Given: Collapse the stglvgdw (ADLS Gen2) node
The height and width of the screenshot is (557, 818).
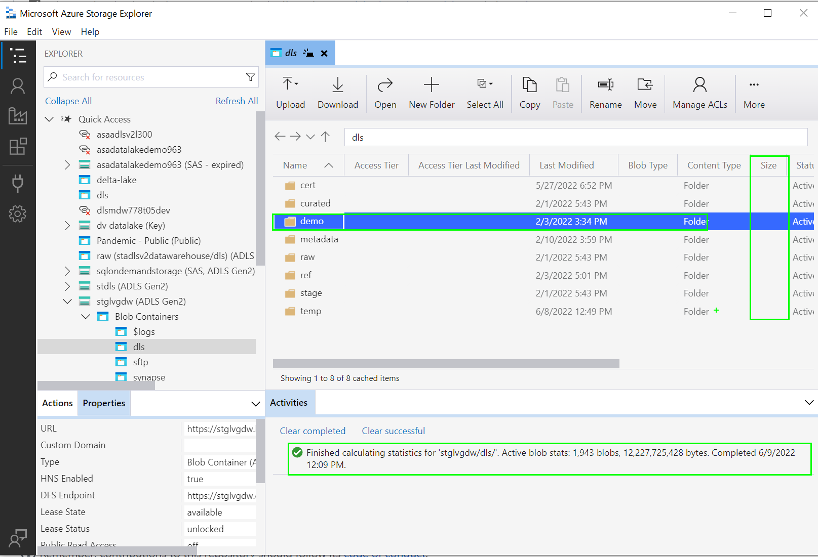Looking at the screenshot, I should pyautogui.click(x=67, y=302).
